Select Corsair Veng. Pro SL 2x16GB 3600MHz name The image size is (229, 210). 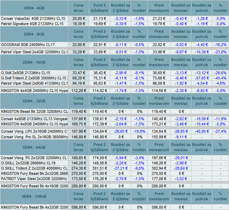point(34,137)
